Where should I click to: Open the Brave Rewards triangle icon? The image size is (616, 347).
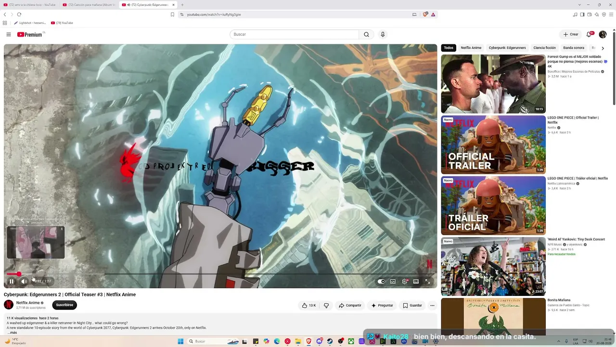pos(433,14)
